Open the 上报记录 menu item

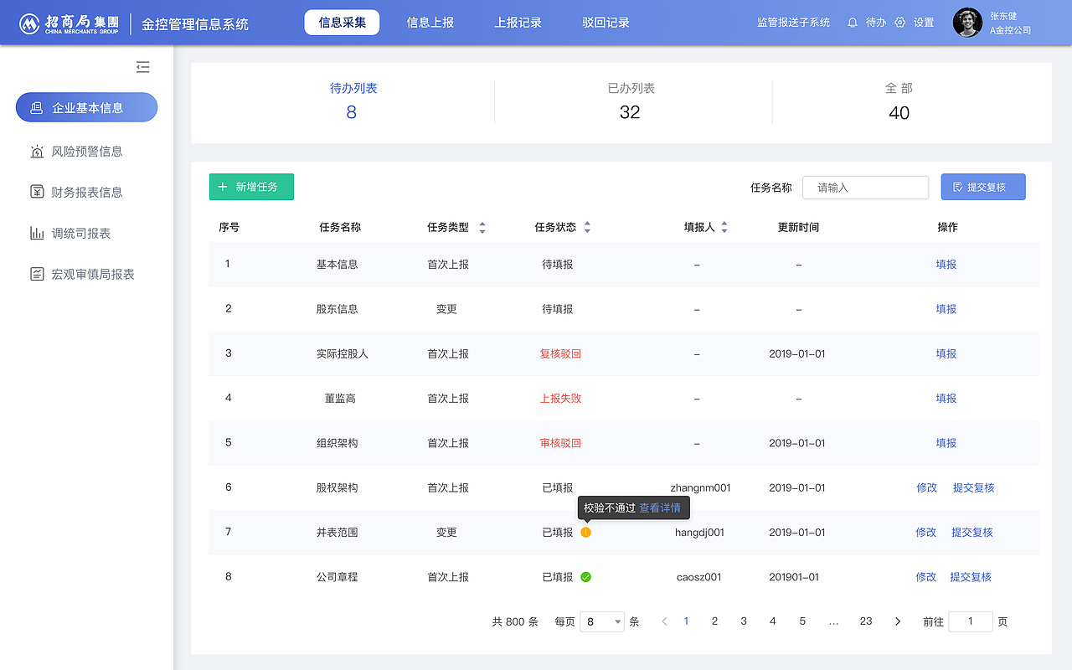518,23
